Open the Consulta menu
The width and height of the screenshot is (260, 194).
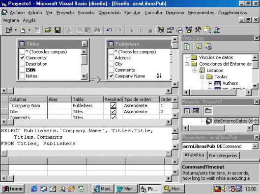[x=153, y=13]
